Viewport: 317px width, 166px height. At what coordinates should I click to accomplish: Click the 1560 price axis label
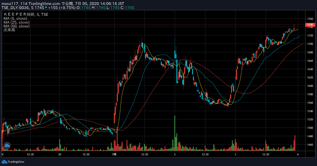coord(310,103)
